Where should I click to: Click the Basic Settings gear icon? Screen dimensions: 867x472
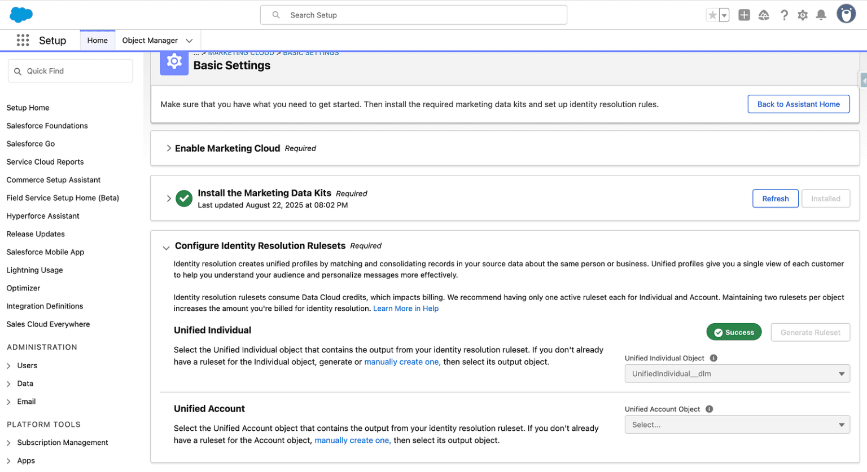pyautogui.click(x=174, y=61)
